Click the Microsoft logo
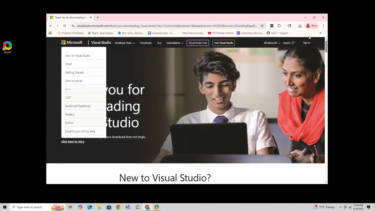This screenshot has height=211, width=375. [71, 42]
